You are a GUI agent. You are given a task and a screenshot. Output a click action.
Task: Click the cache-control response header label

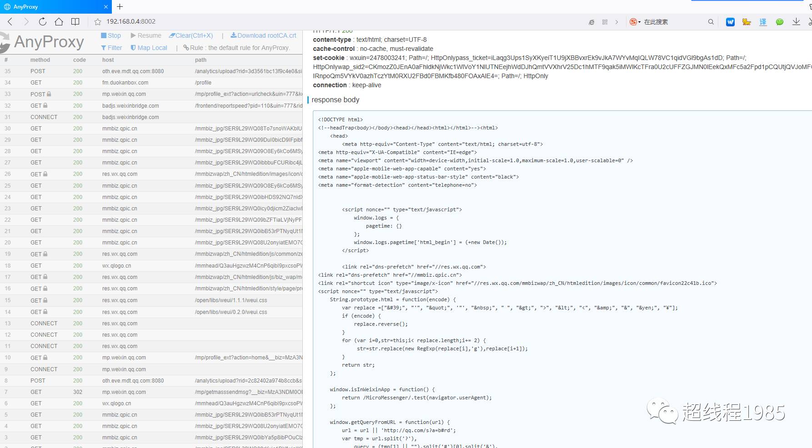pyautogui.click(x=334, y=49)
